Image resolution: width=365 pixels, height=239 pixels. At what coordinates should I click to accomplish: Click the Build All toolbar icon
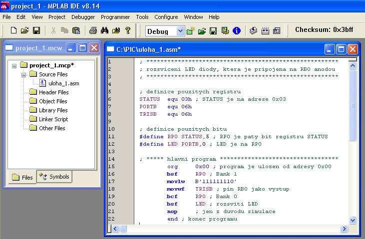(x=265, y=31)
